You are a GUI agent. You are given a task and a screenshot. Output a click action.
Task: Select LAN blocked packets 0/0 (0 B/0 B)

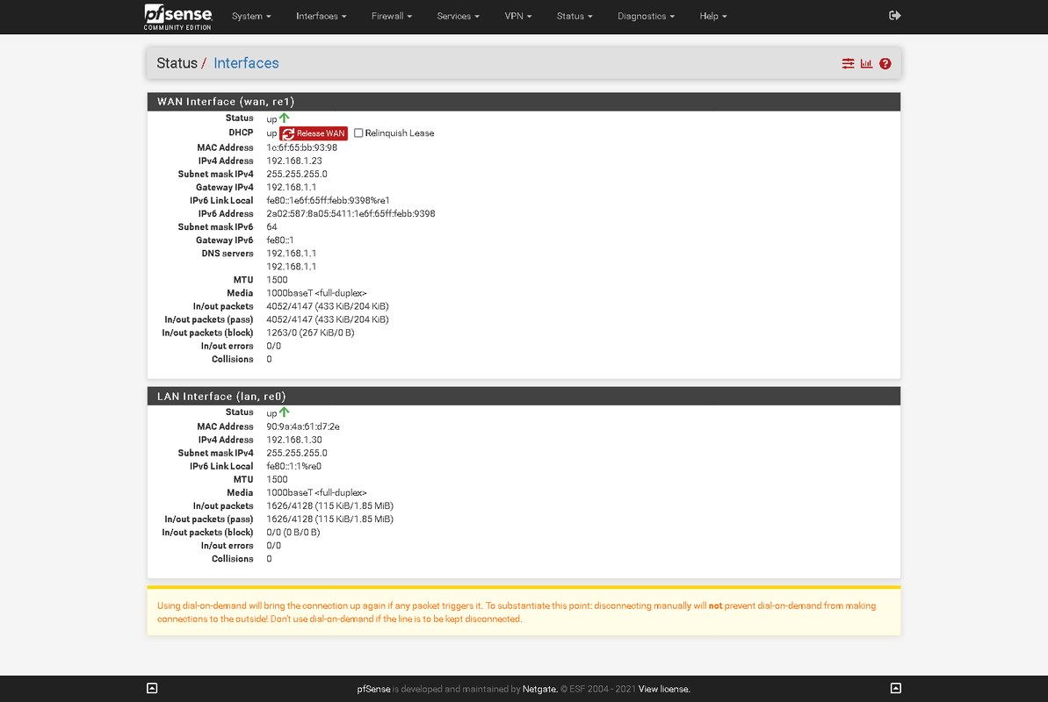click(293, 533)
